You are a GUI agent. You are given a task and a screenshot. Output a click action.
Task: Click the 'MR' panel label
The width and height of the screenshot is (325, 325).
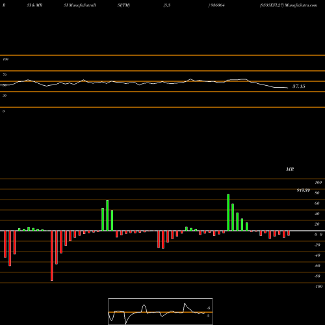(x=290, y=169)
